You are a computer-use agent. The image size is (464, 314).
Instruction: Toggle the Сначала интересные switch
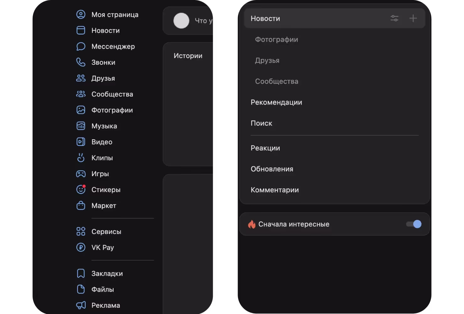tap(413, 224)
